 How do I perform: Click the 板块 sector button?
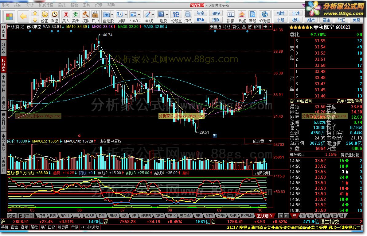pos(296,20)
